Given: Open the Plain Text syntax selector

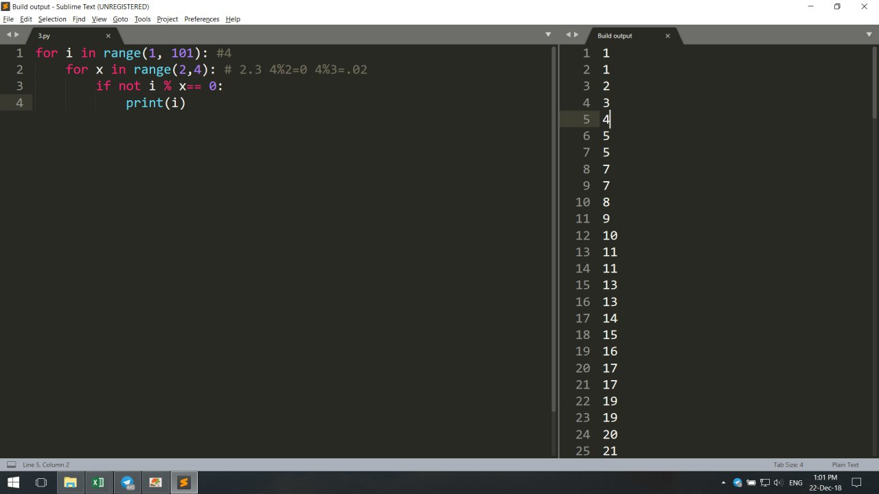Looking at the screenshot, I should (845, 464).
